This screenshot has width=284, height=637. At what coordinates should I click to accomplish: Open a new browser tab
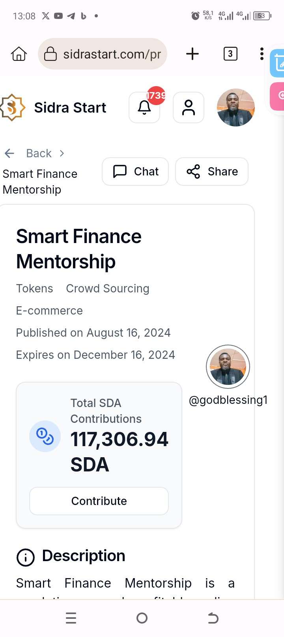point(192,54)
